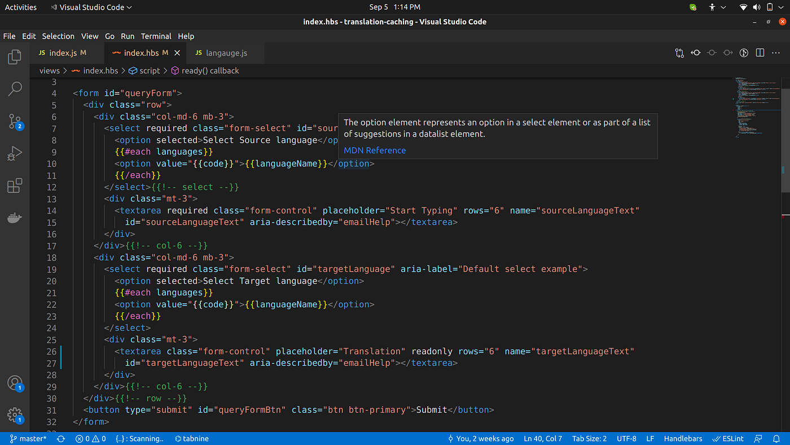Change the Handlebars language mode
The height and width of the screenshot is (445, 790).
683,439
